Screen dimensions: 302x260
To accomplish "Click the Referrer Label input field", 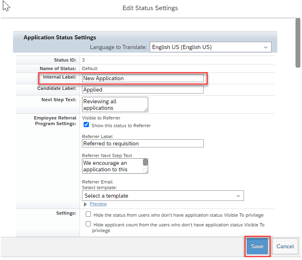I will point(143,143).
